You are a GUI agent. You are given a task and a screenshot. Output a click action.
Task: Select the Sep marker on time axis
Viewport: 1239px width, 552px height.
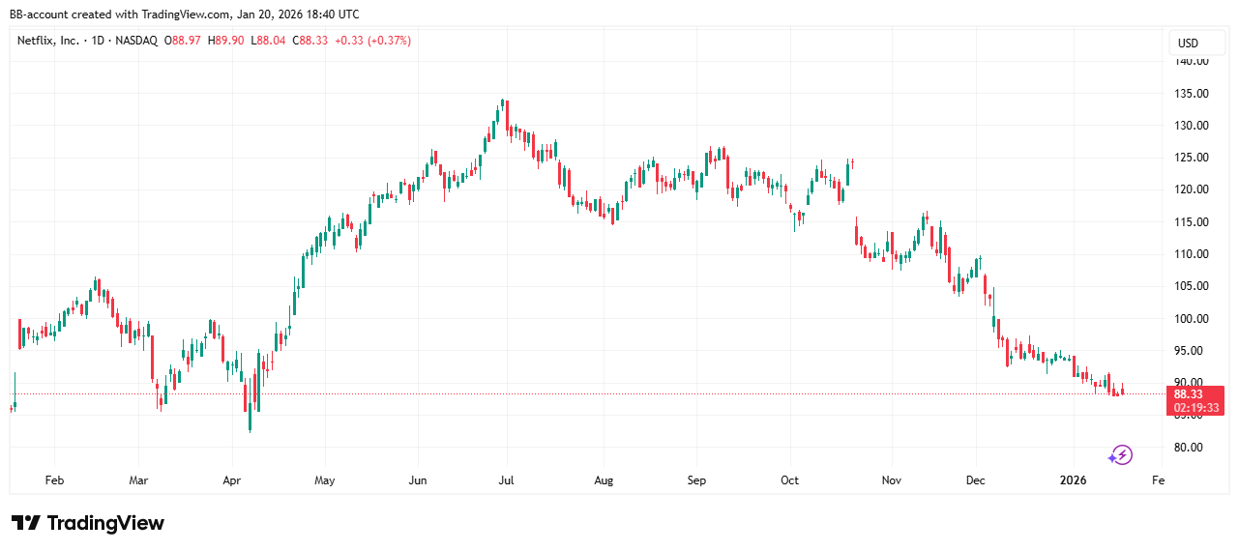697,480
